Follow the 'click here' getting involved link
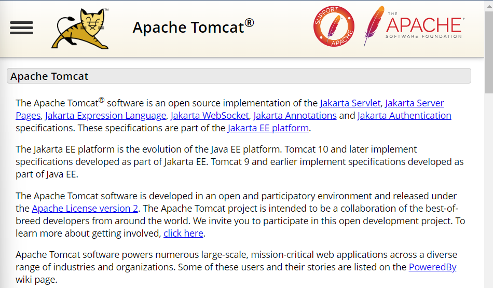Viewport: 493px width, 288px height. click(x=183, y=234)
